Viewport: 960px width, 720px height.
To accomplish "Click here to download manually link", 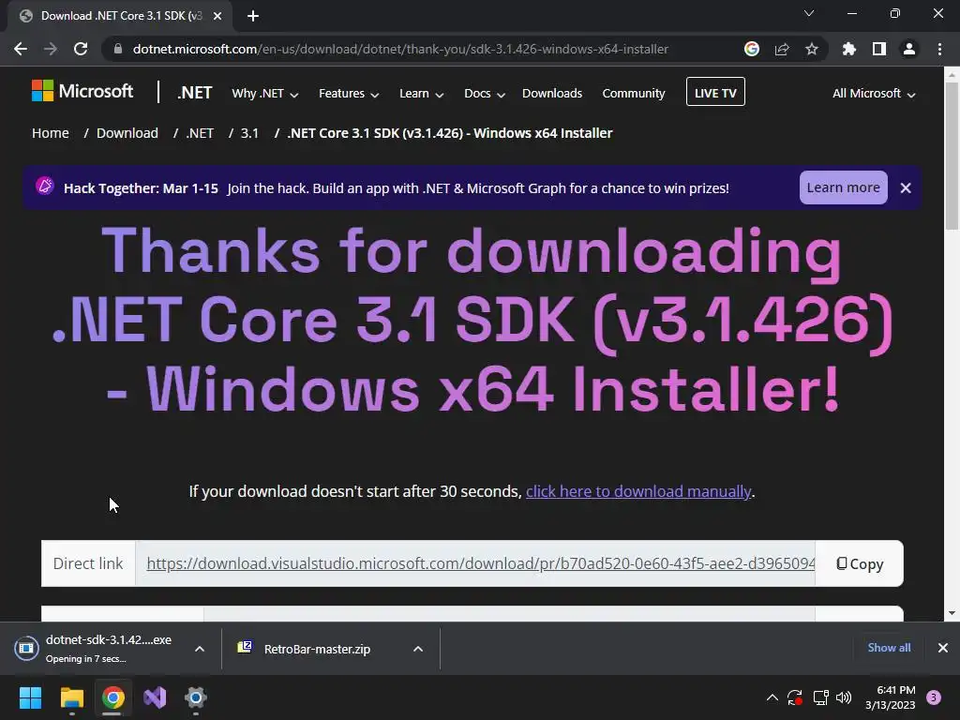I will (637, 491).
